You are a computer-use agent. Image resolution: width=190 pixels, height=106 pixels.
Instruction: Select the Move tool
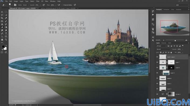point(2,12)
